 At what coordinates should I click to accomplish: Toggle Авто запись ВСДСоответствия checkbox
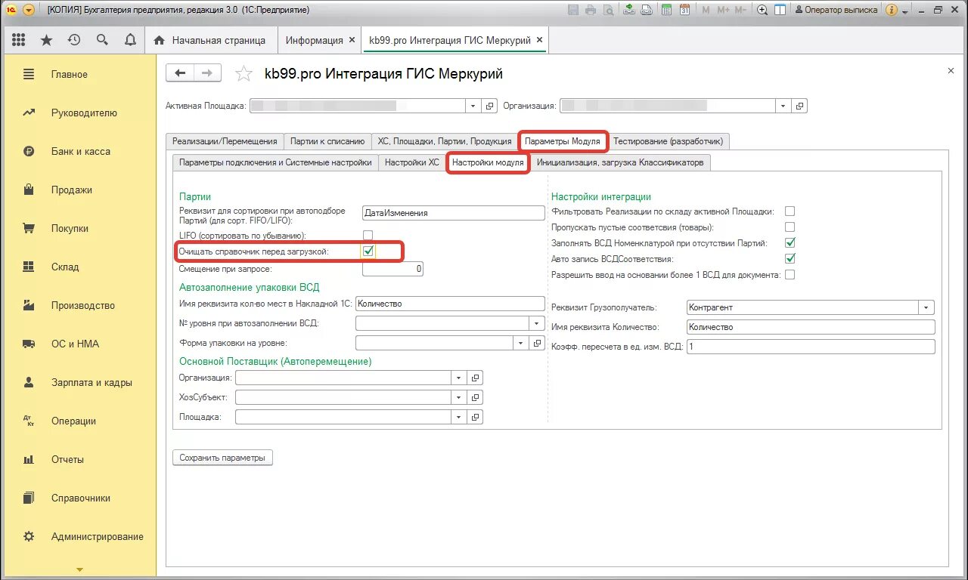[790, 258]
